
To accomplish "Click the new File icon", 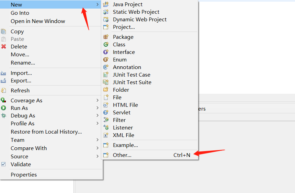I will click(x=106, y=97).
